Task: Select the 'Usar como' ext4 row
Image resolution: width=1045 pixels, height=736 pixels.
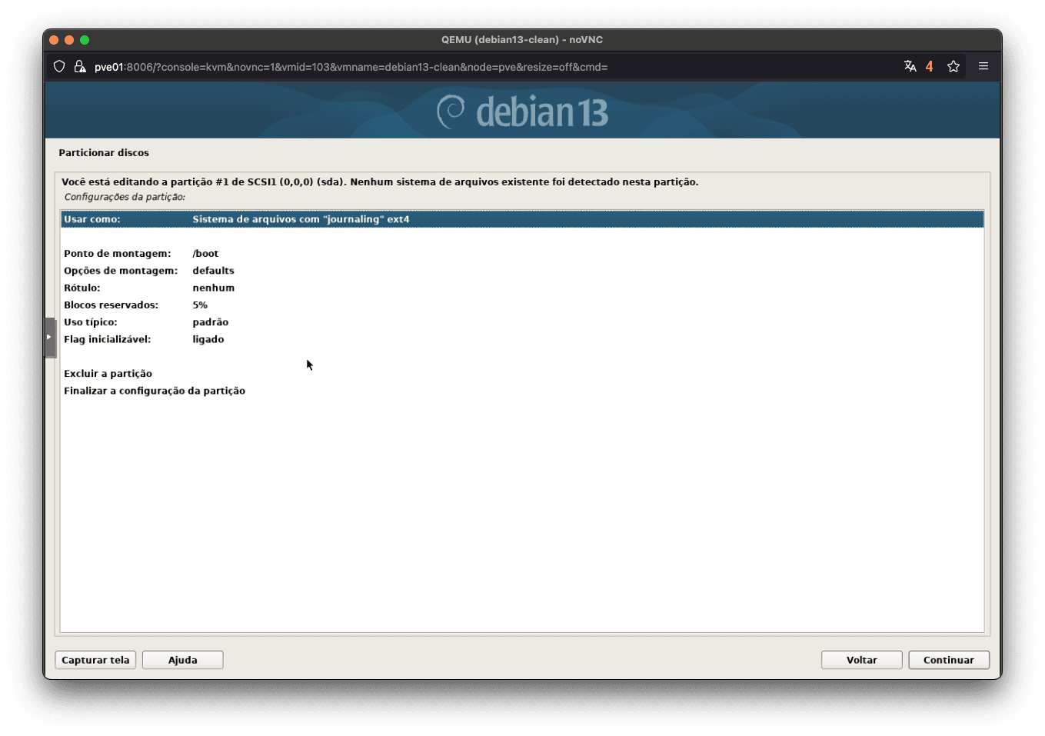Action: (522, 219)
